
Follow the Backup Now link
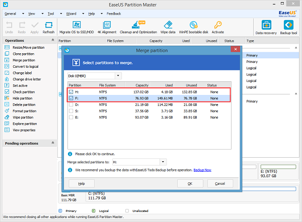pos(202,170)
